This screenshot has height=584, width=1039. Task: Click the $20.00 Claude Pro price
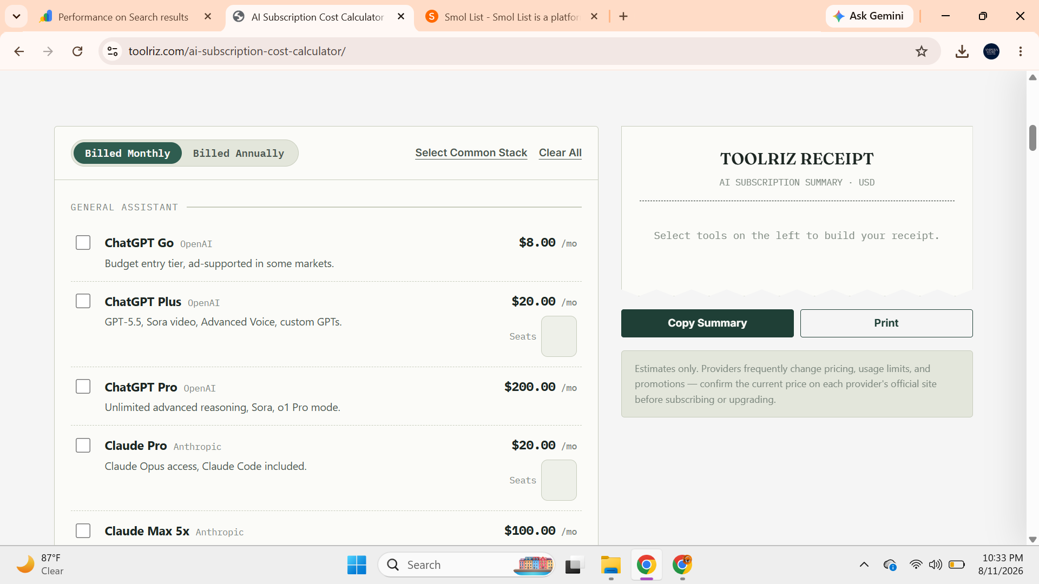[x=534, y=446]
